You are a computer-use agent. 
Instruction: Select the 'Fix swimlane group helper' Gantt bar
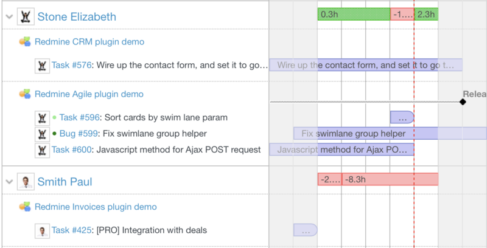[x=390, y=134]
